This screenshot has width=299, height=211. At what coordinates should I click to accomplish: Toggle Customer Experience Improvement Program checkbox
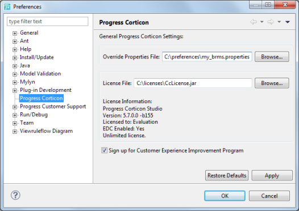coord(104,150)
